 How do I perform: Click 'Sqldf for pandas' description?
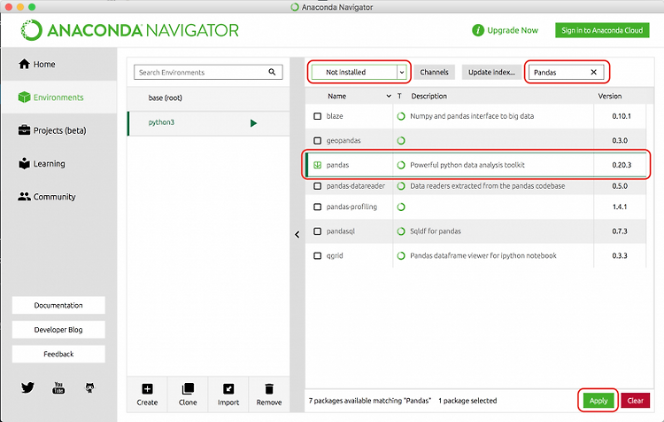(436, 231)
